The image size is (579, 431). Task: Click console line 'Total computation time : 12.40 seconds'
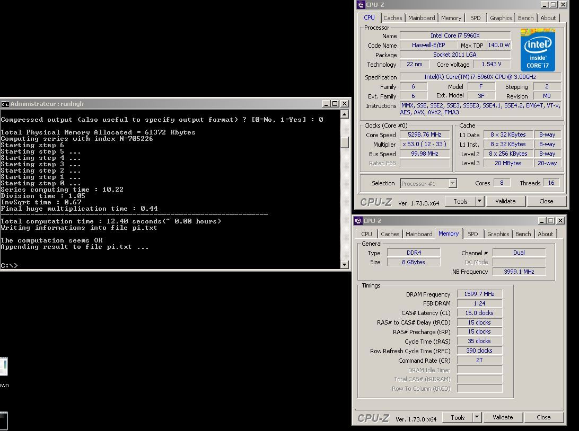(81, 221)
